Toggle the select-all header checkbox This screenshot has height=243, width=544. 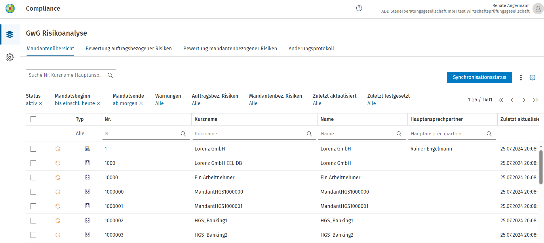tap(33, 119)
